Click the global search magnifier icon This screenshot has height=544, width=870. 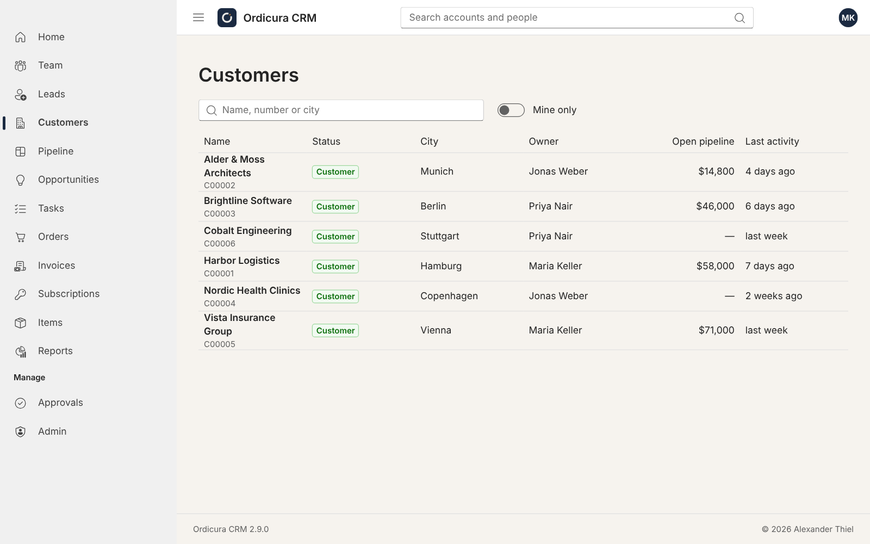(739, 18)
